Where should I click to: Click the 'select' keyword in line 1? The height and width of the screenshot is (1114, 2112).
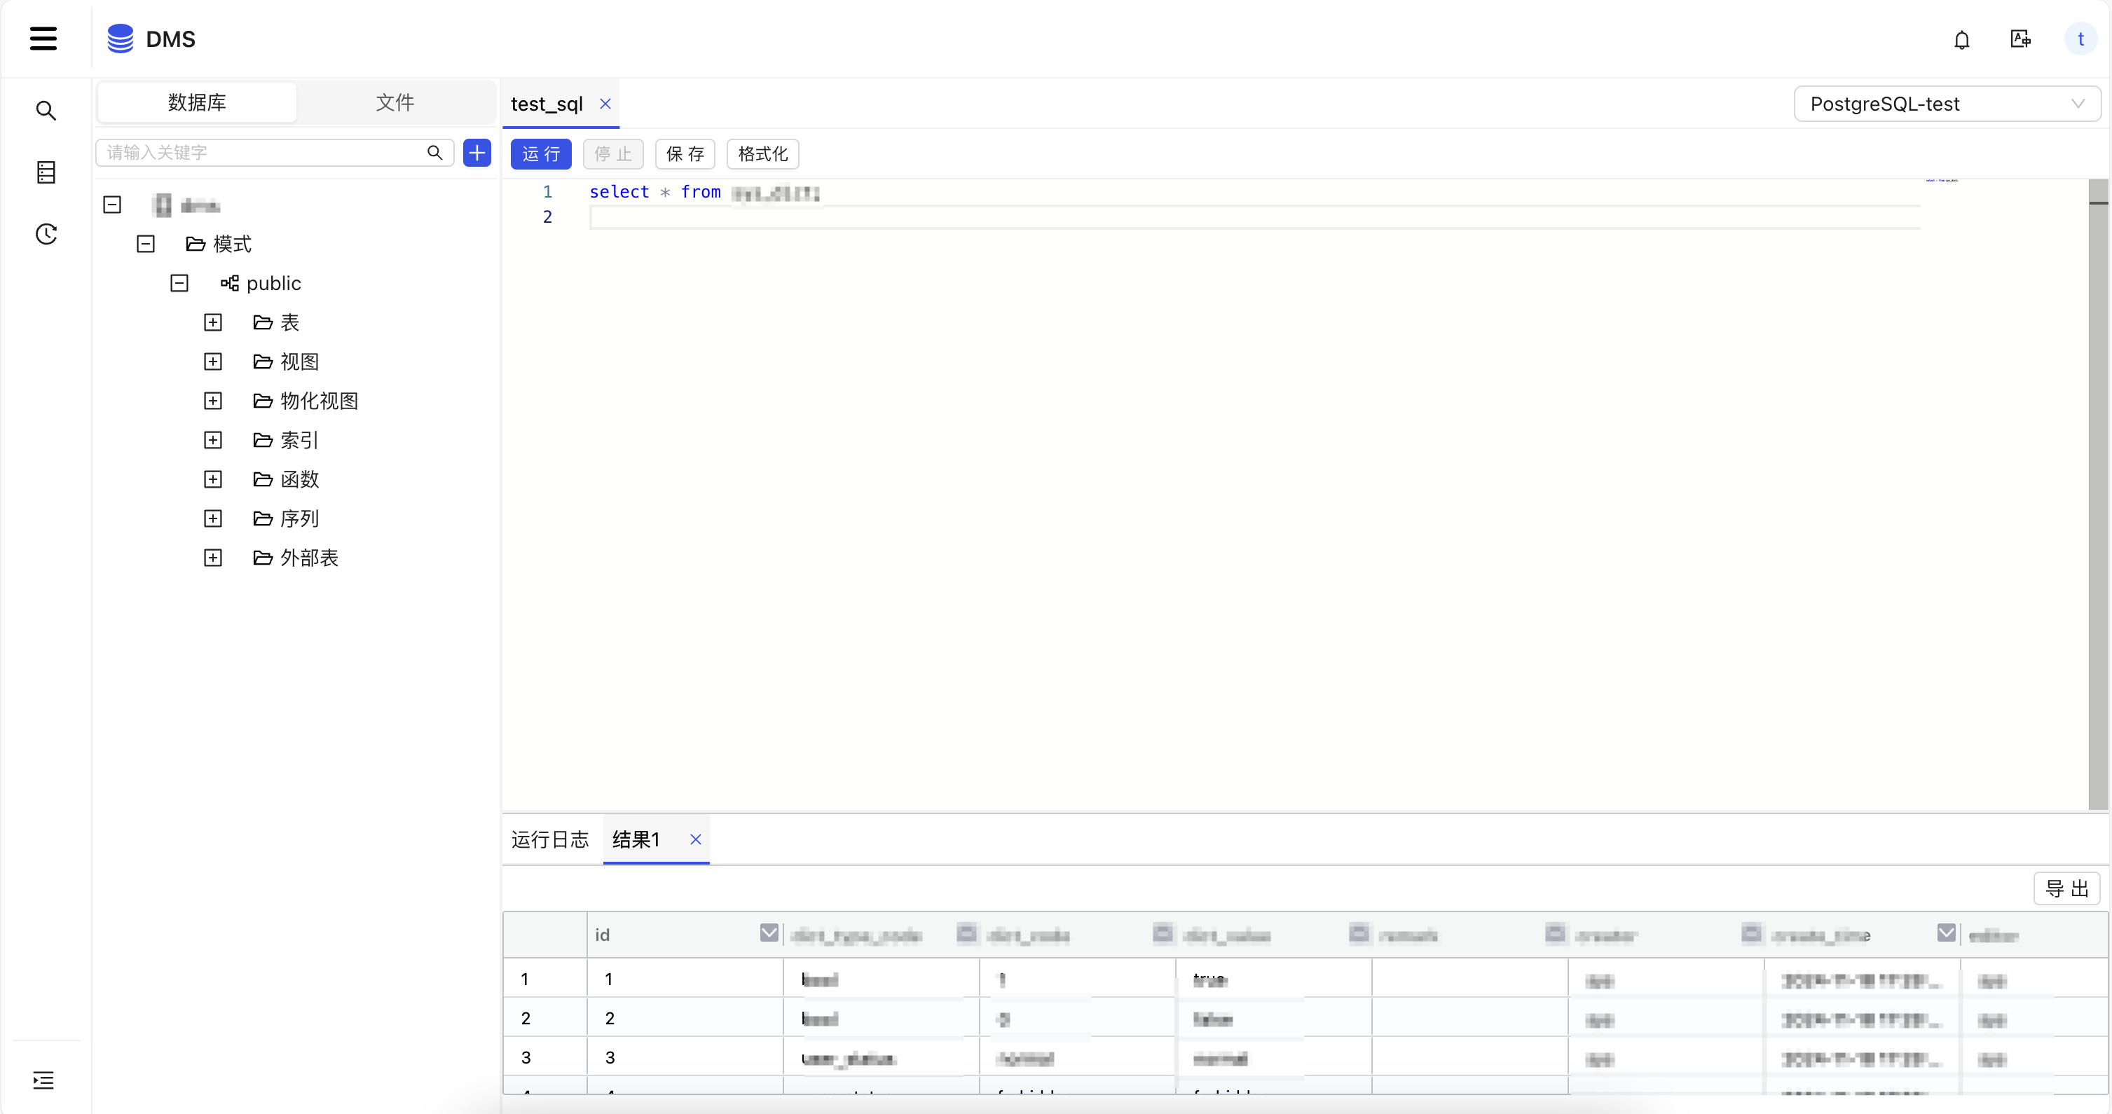coord(619,192)
